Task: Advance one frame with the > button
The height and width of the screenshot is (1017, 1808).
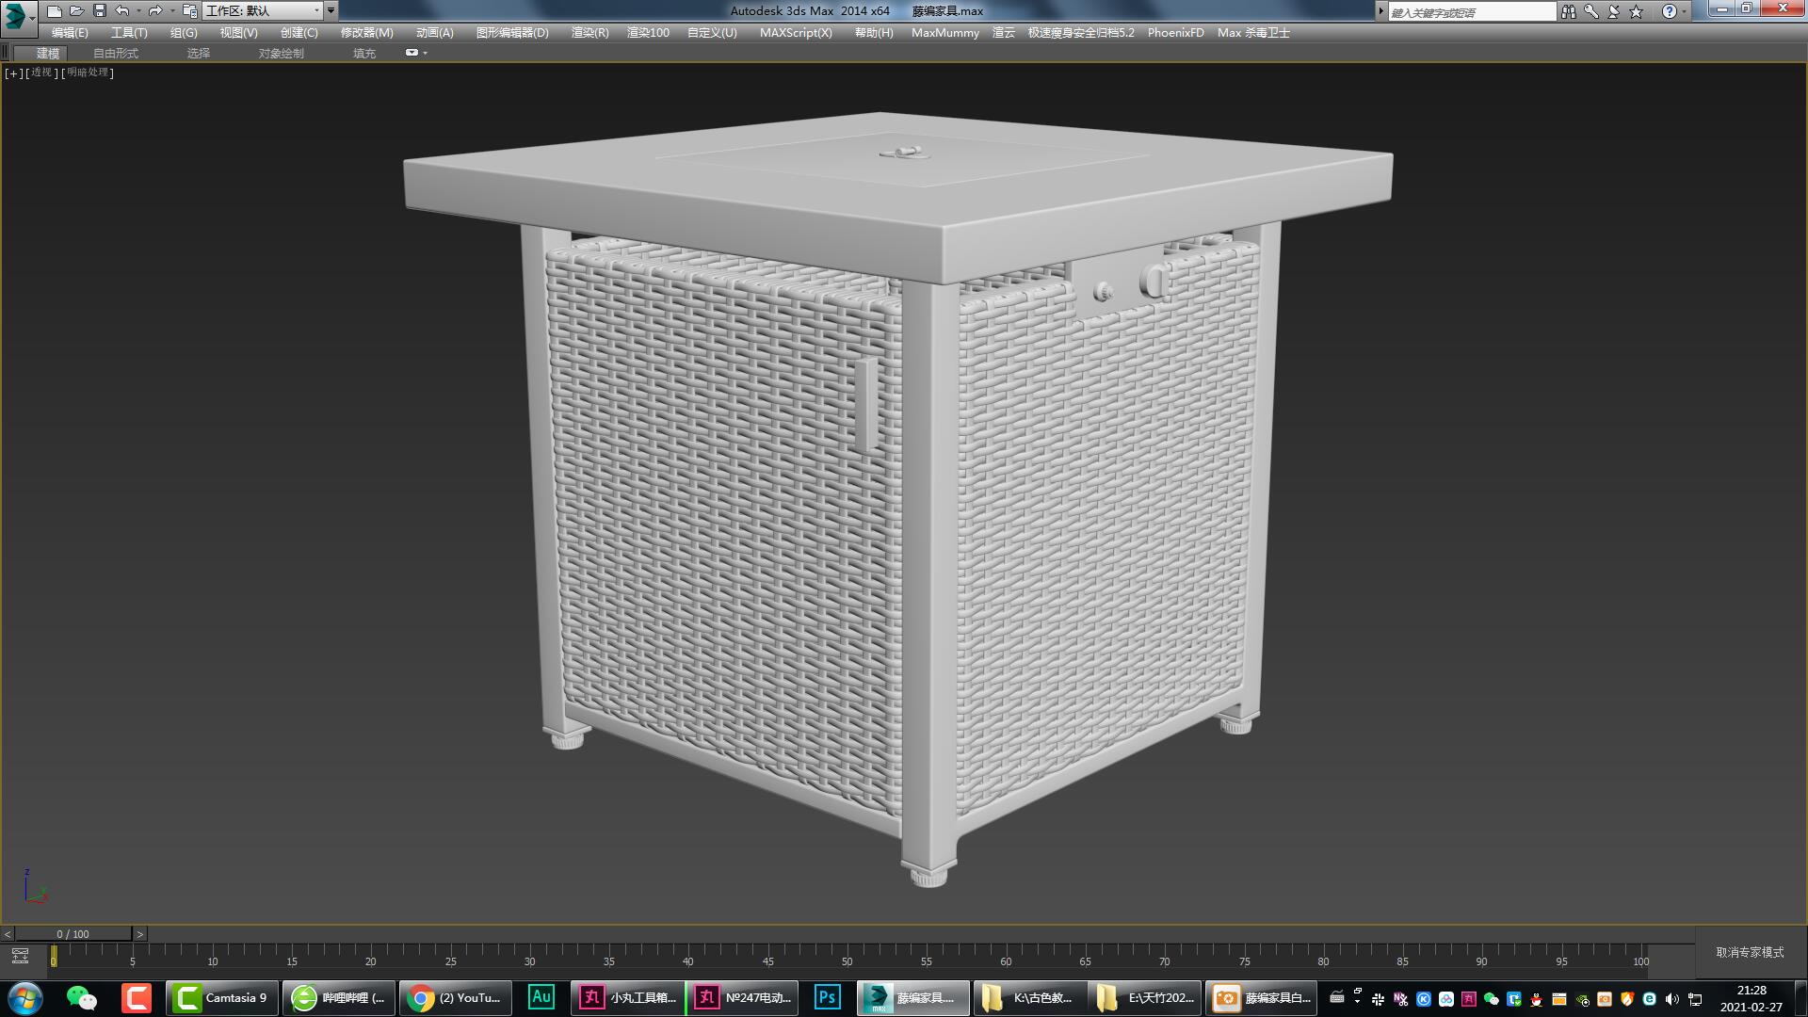Action: click(x=139, y=933)
